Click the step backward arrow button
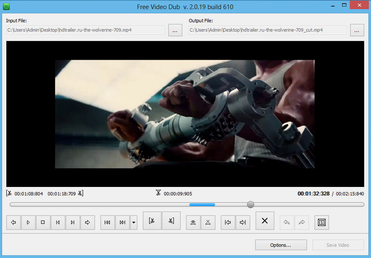371x258 pixels. click(x=14, y=222)
